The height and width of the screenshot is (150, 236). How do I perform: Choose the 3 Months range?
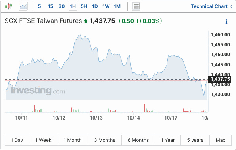pyautogui.click(x=105, y=140)
